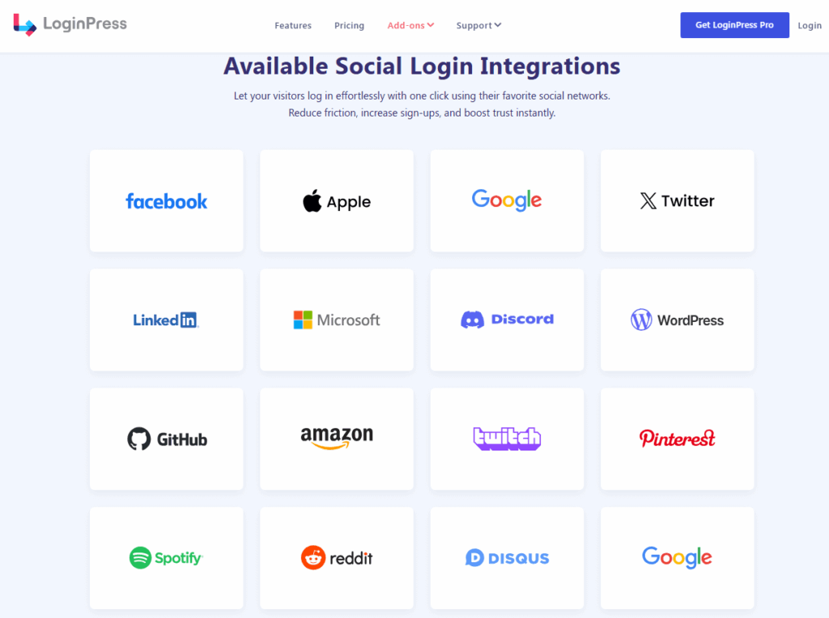The image size is (829, 618).
Task: Choose the Spotify integration card
Action: click(167, 558)
